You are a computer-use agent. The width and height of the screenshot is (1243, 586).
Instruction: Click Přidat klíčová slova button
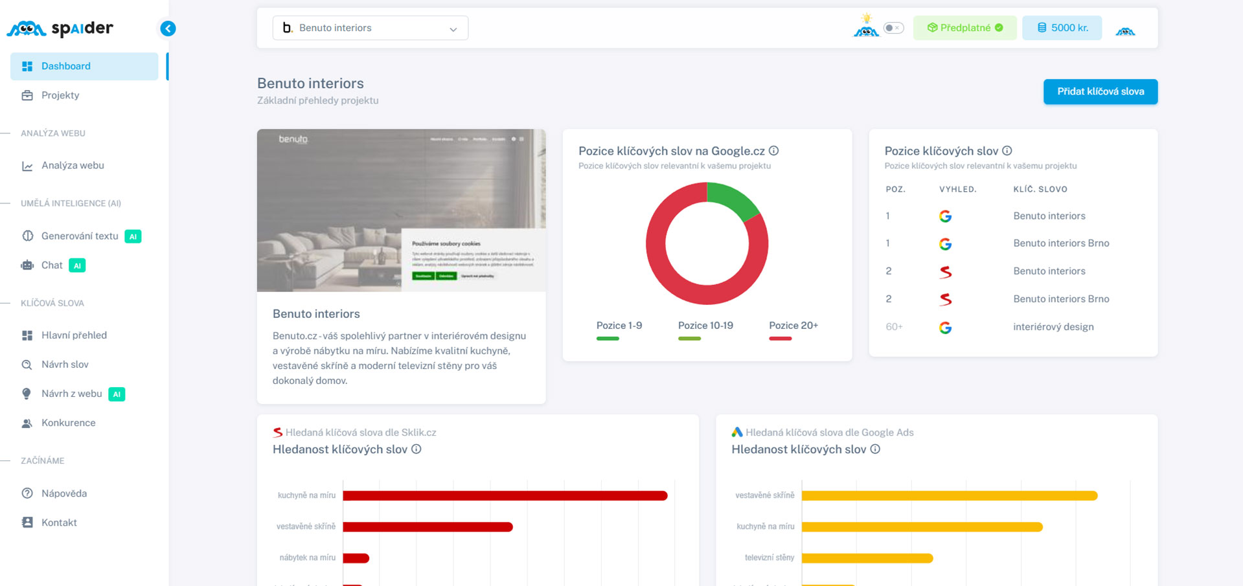pyautogui.click(x=1100, y=91)
